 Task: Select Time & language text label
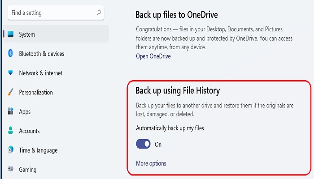(x=38, y=150)
